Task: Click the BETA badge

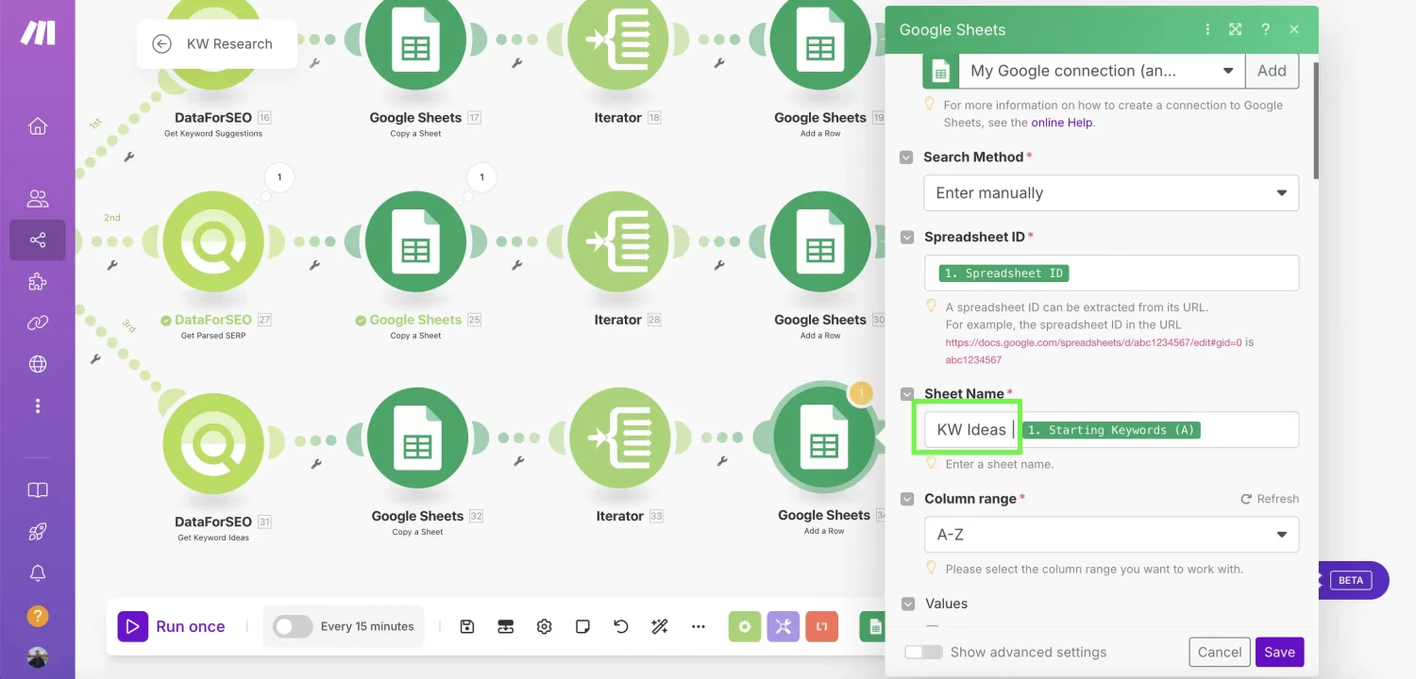Action: point(1351,580)
